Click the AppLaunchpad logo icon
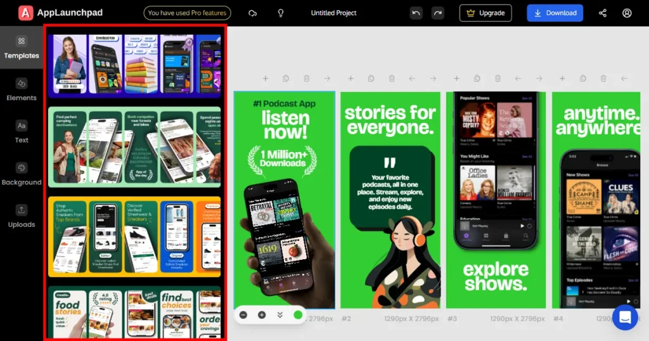This screenshot has height=341, width=649. click(x=25, y=13)
